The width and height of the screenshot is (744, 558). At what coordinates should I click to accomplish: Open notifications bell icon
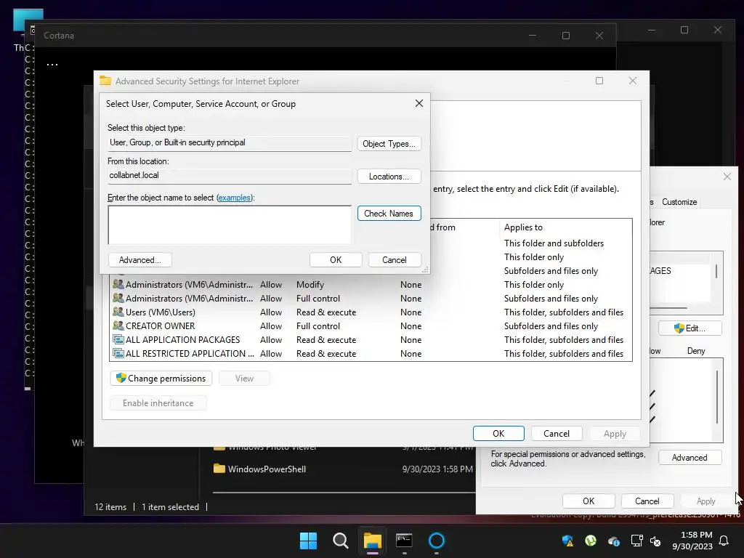(724, 541)
